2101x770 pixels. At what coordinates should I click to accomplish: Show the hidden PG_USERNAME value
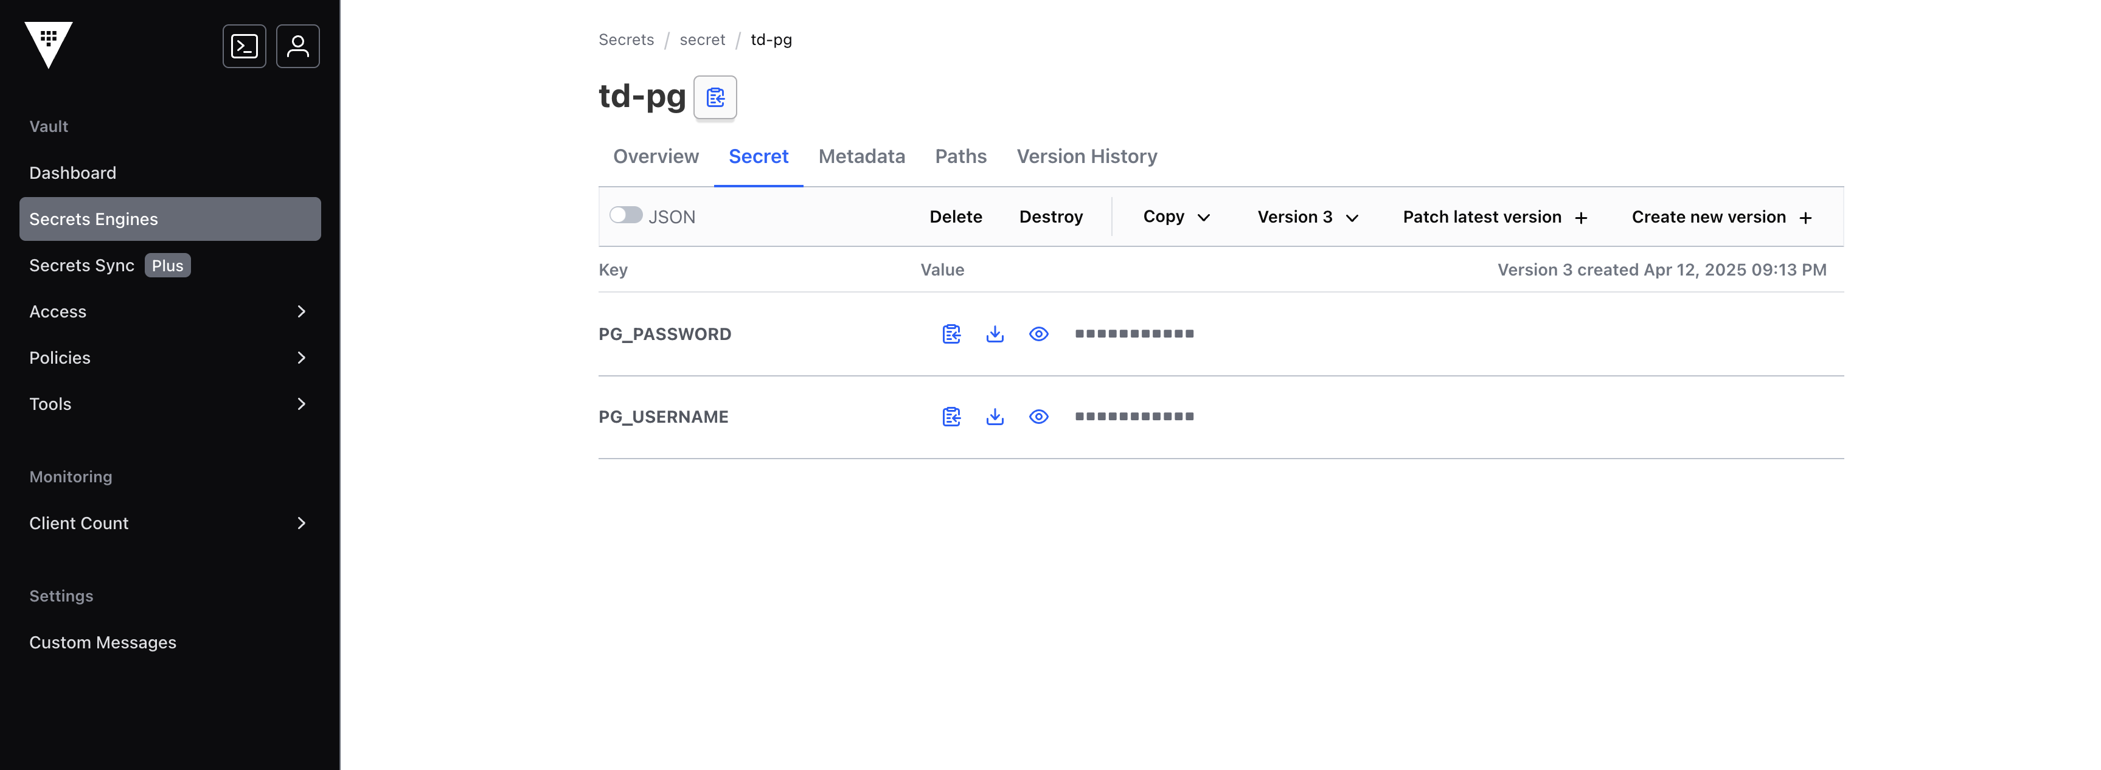coord(1038,417)
